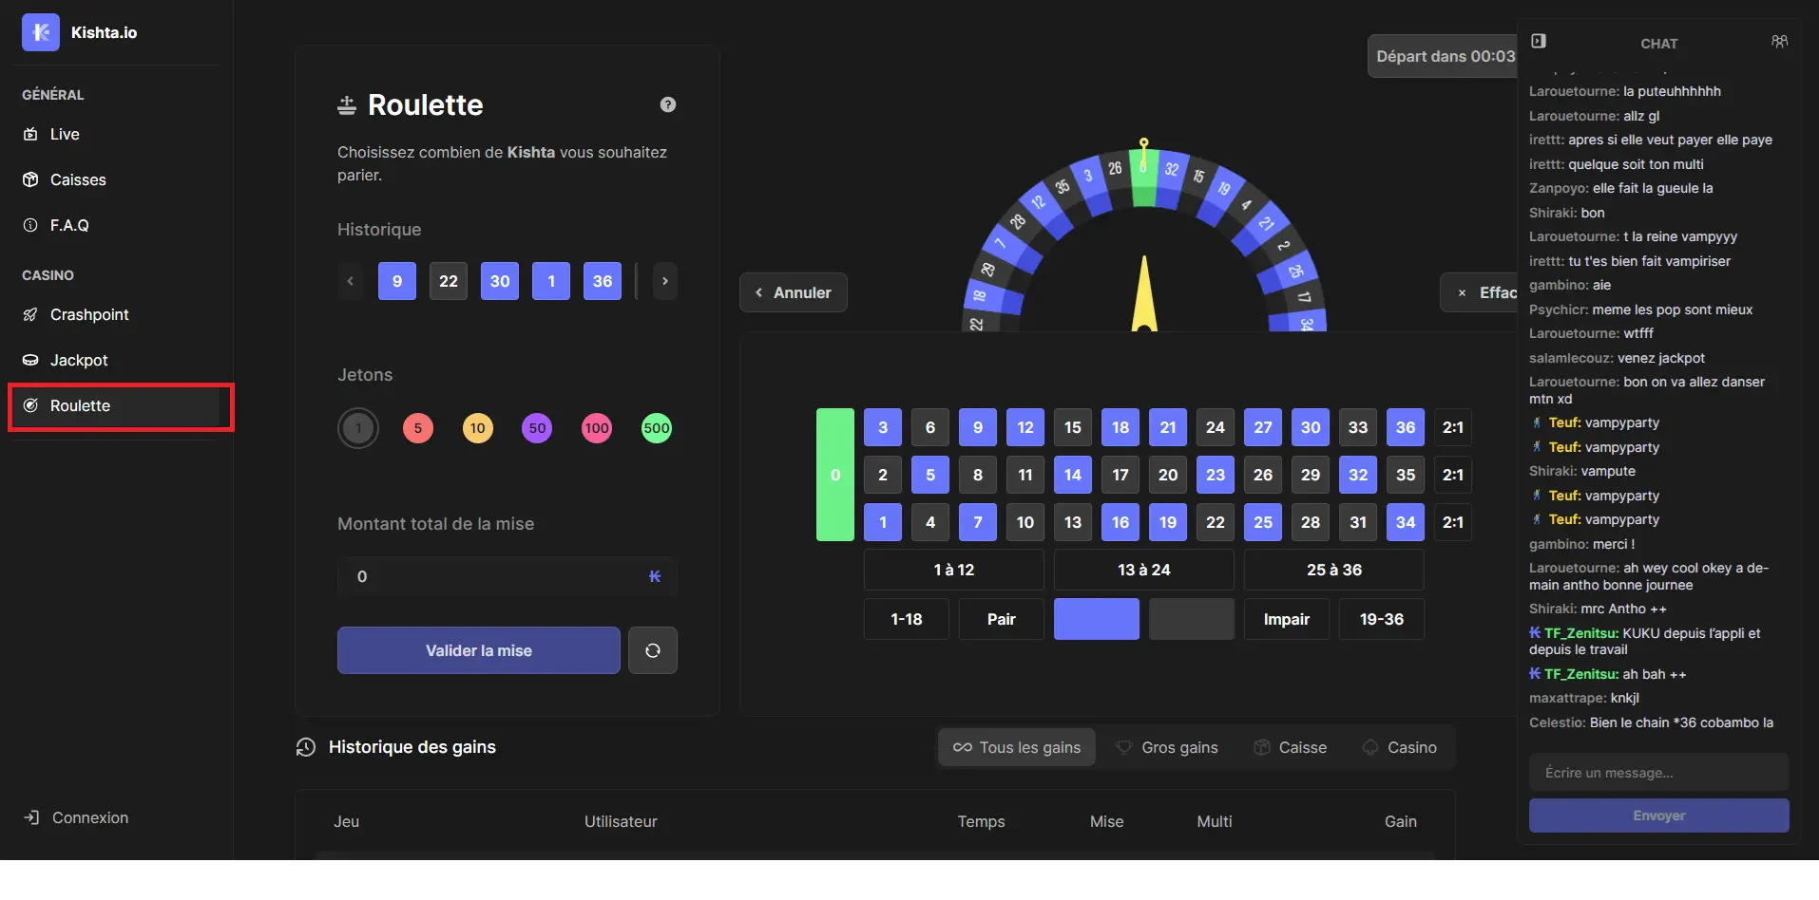Switch to Gros gains tab
Viewport: 1819px width, 900px height.
1167,747
